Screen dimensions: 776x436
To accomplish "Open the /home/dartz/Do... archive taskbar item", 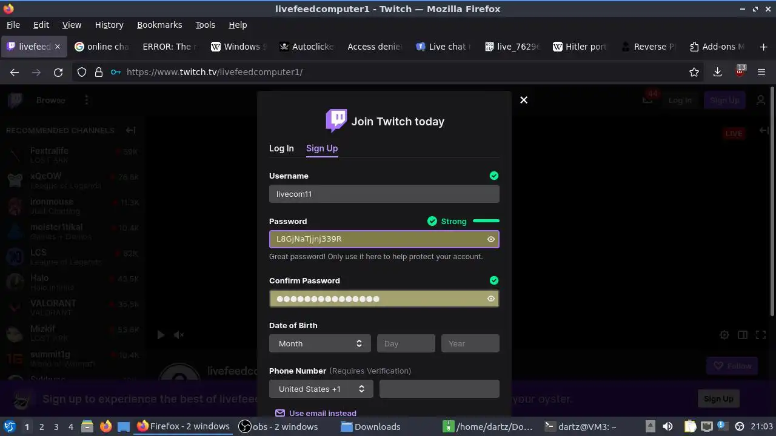I will (x=489, y=426).
